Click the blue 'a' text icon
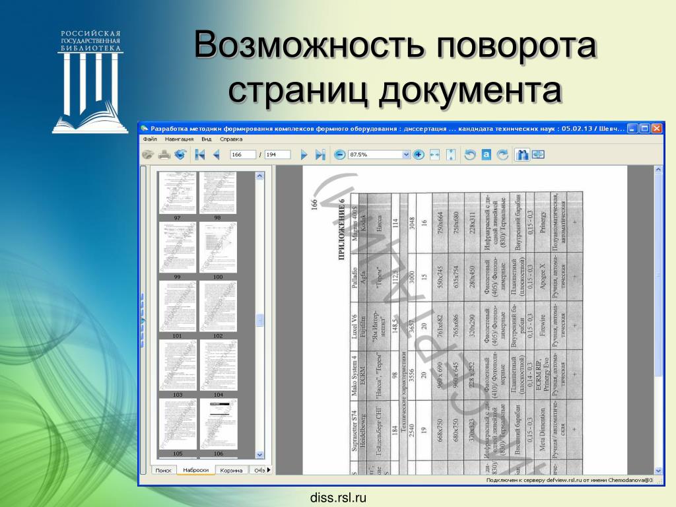This screenshot has width=676, height=507. tap(487, 154)
